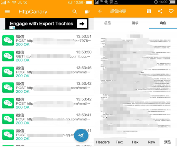Tap the floating airplane capture button
This screenshot has height=147, width=177.
81,135
